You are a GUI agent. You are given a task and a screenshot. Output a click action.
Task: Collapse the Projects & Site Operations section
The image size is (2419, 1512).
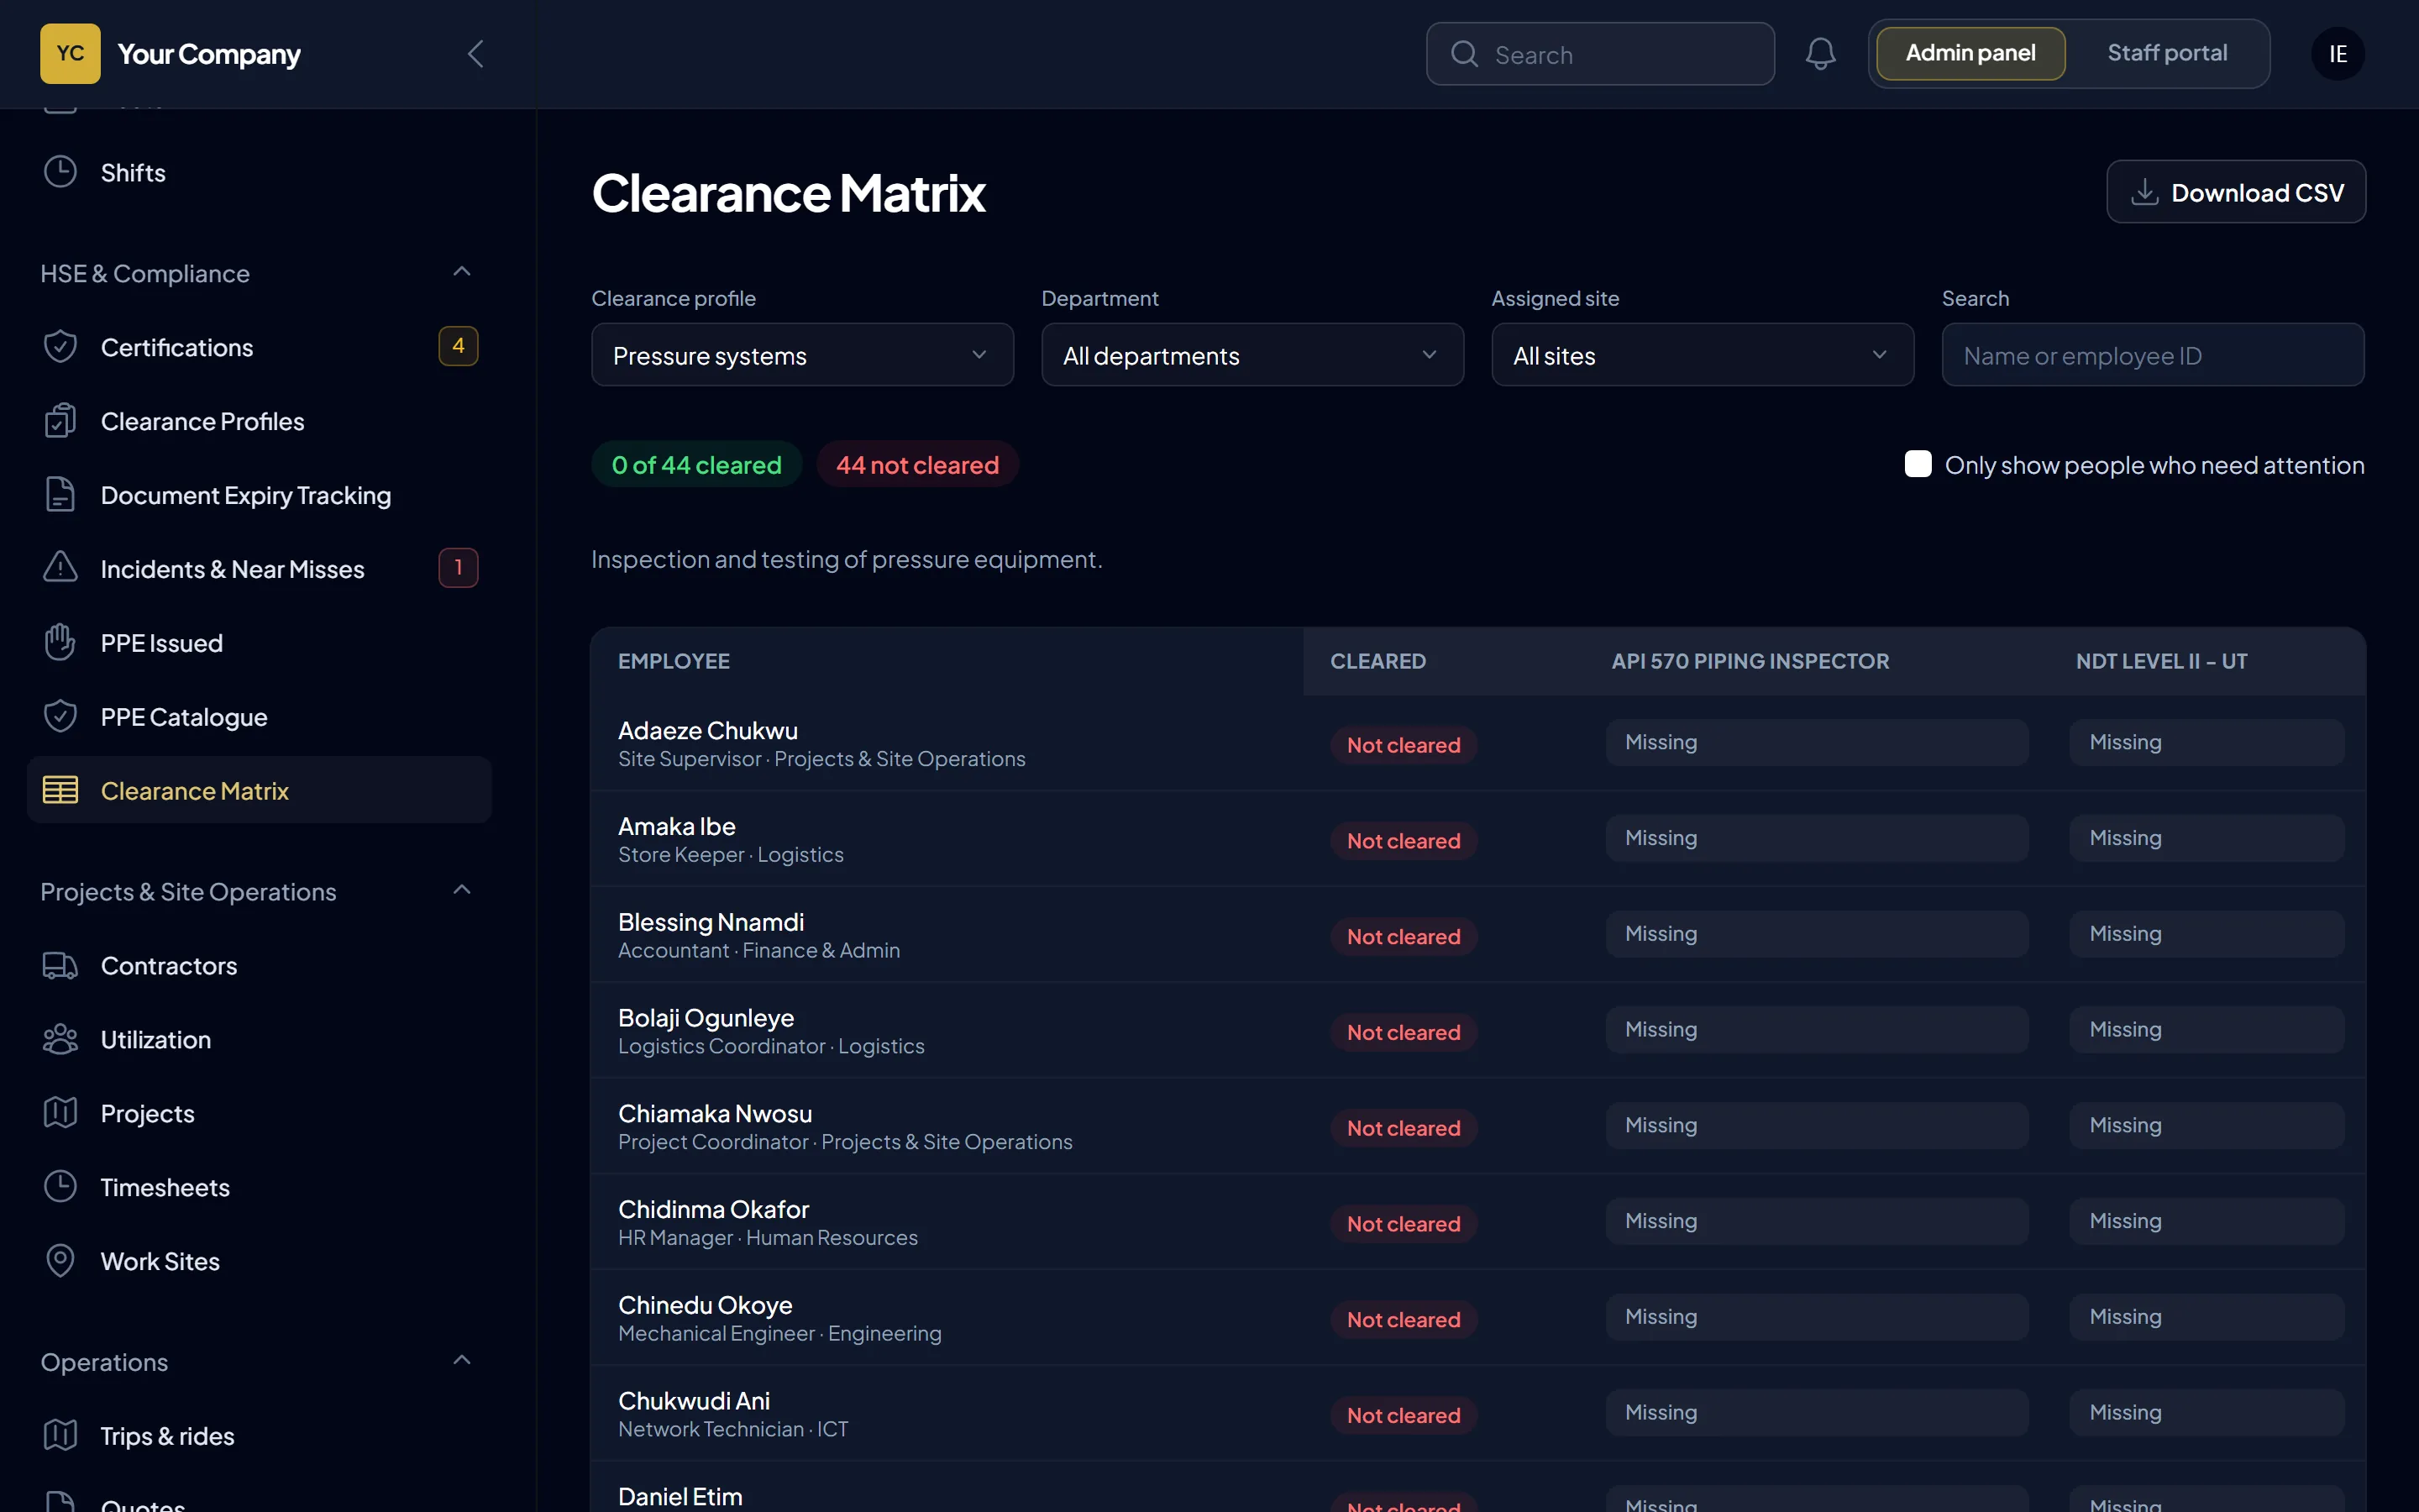coord(462,890)
